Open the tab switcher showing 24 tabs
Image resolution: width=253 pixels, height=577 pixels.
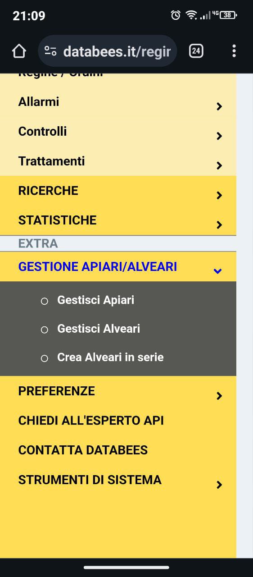pyautogui.click(x=196, y=51)
